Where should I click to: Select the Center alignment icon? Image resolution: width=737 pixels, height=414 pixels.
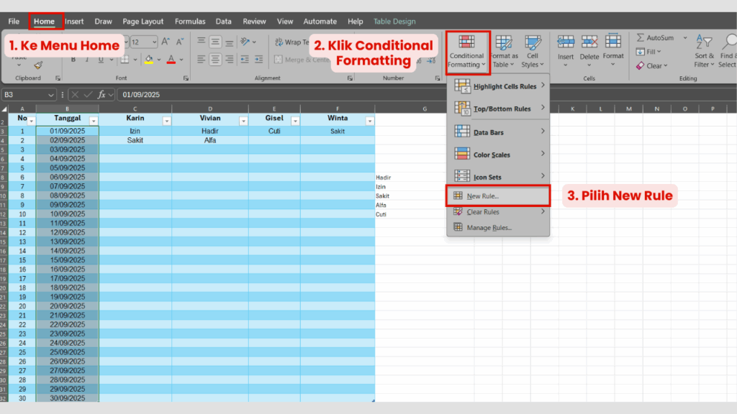point(215,59)
